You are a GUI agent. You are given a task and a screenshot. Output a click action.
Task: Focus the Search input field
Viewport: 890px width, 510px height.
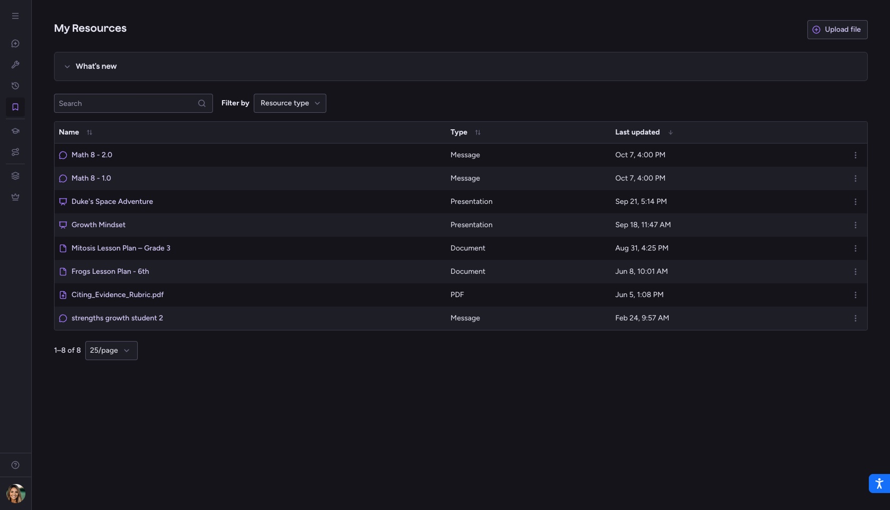[133, 103]
